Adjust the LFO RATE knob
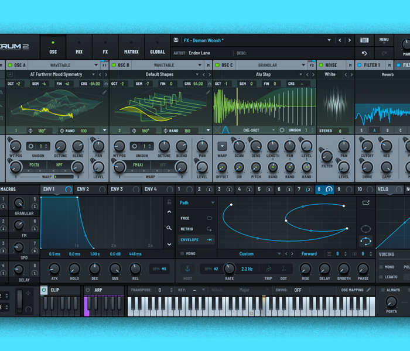Image resolution: width=410 pixels, height=351 pixels. tap(230, 269)
